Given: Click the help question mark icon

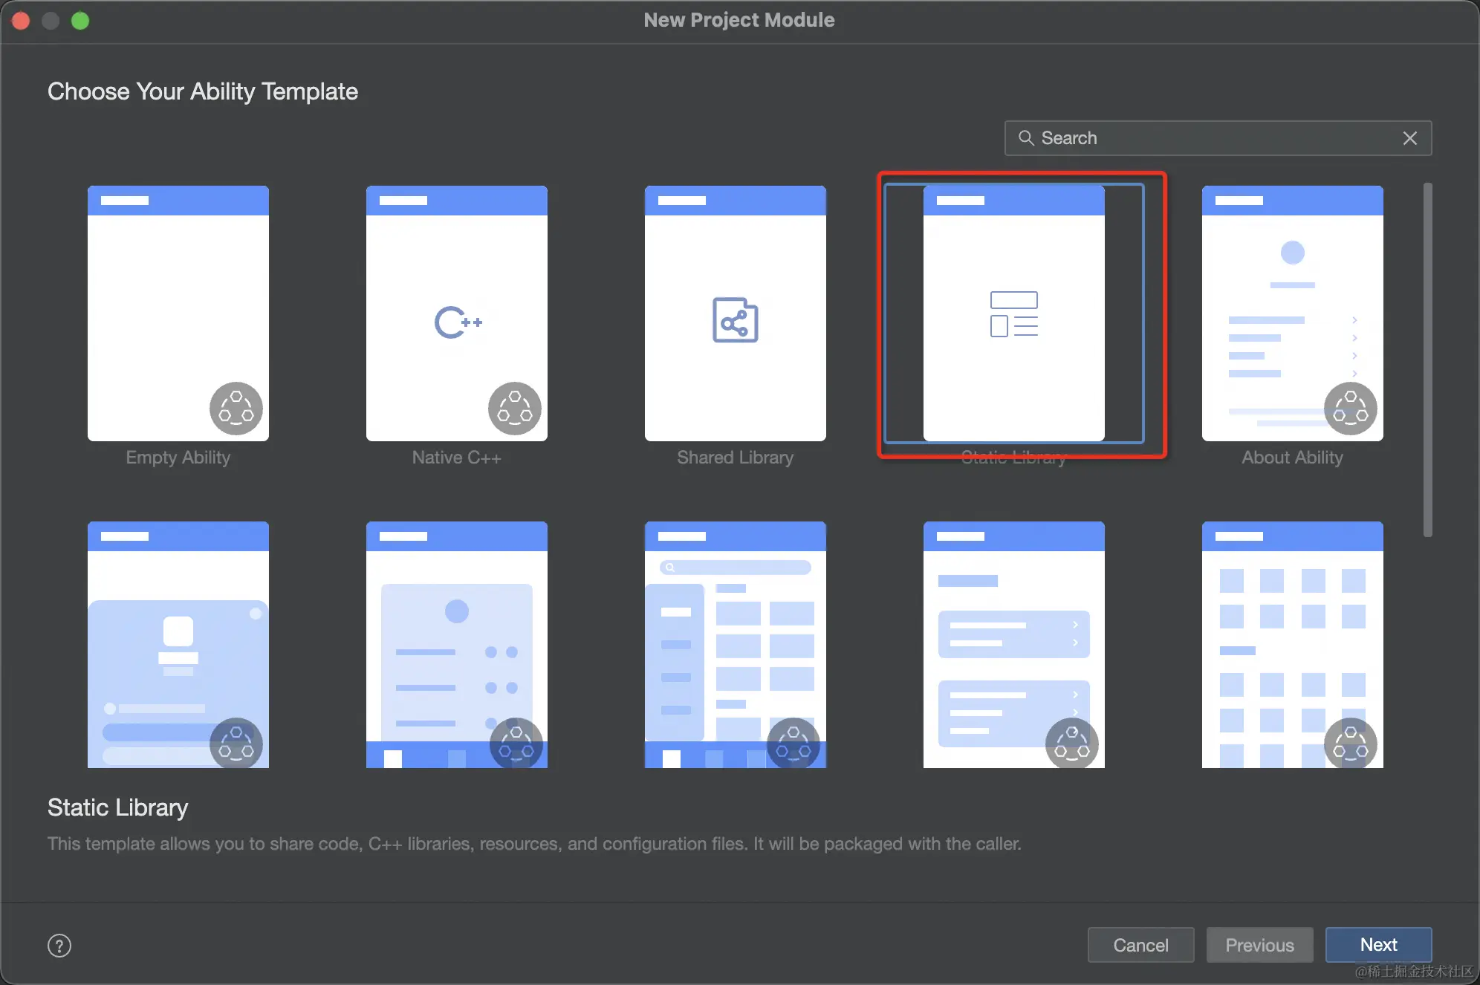Looking at the screenshot, I should (59, 946).
